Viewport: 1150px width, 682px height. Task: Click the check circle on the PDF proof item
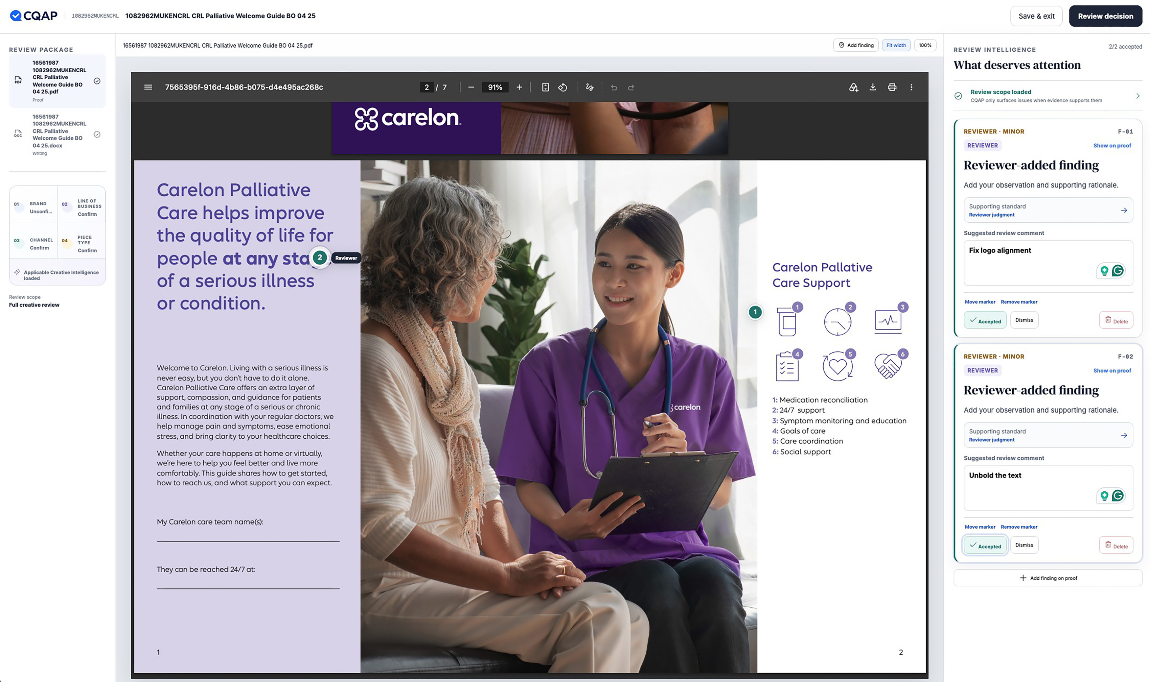point(97,81)
